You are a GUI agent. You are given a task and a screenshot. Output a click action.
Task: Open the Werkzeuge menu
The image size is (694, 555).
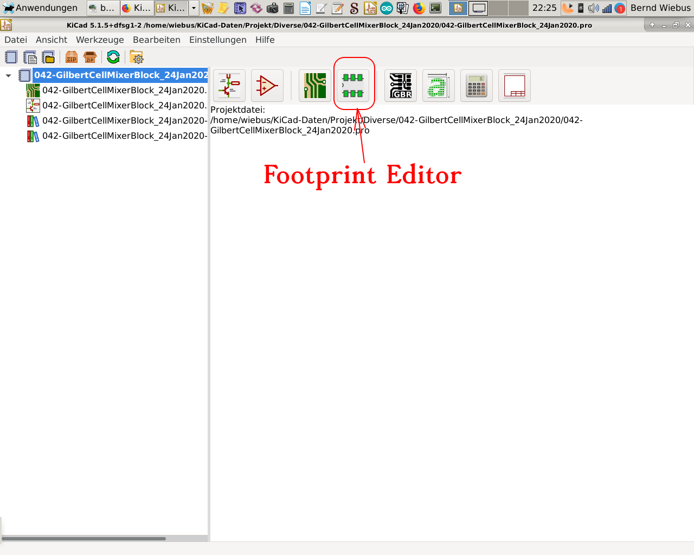tap(100, 40)
